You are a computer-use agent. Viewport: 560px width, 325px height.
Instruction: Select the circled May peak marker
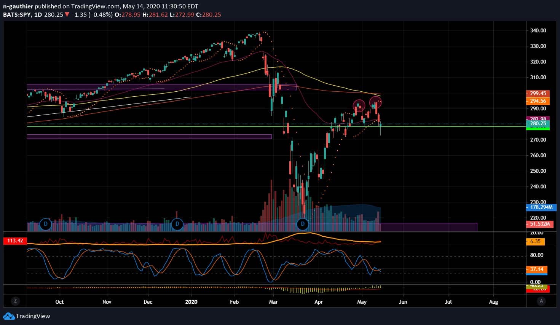click(x=376, y=102)
